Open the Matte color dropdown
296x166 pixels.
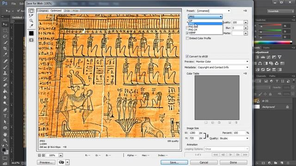pos(246,33)
